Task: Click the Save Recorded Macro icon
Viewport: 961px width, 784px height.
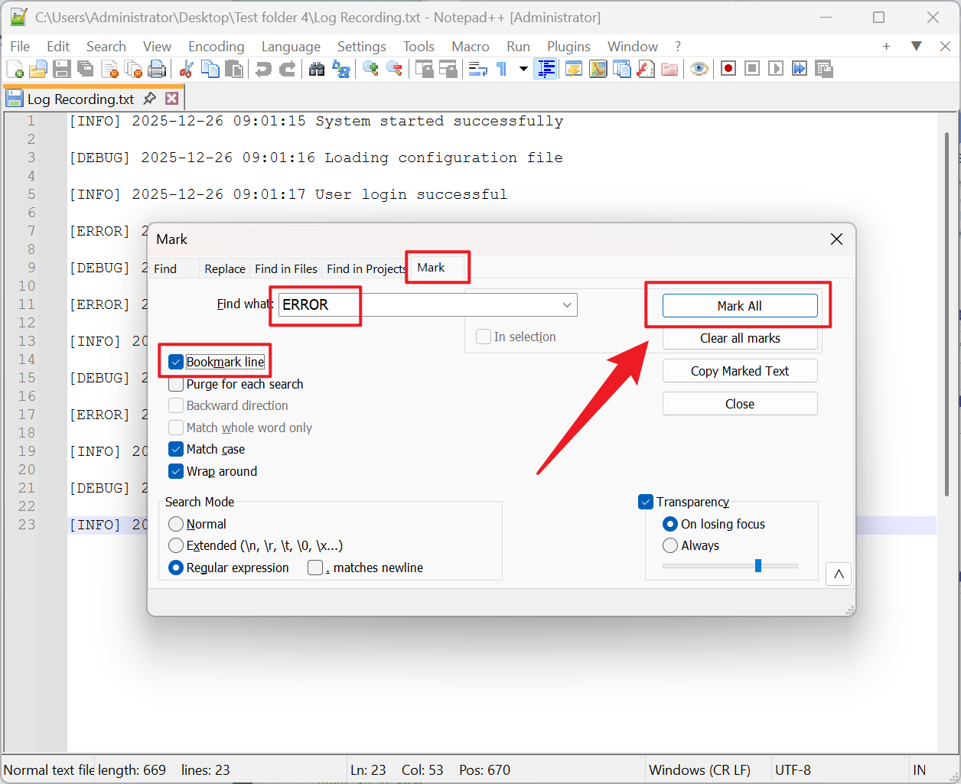Action: pyautogui.click(x=824, y=70)
